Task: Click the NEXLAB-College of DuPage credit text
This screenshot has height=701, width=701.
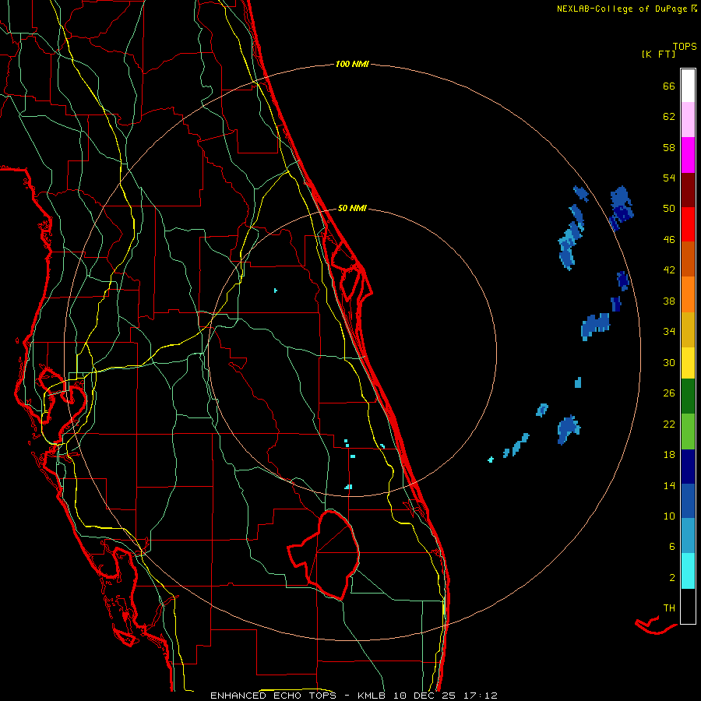Action: tap(622, 9)
